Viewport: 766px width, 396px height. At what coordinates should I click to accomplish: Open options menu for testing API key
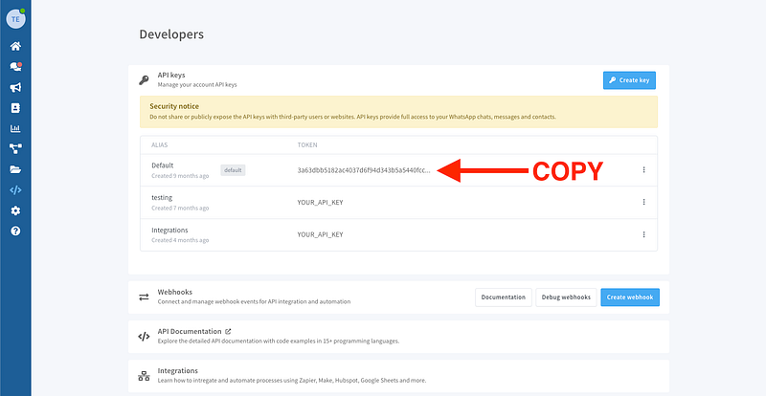643,202
